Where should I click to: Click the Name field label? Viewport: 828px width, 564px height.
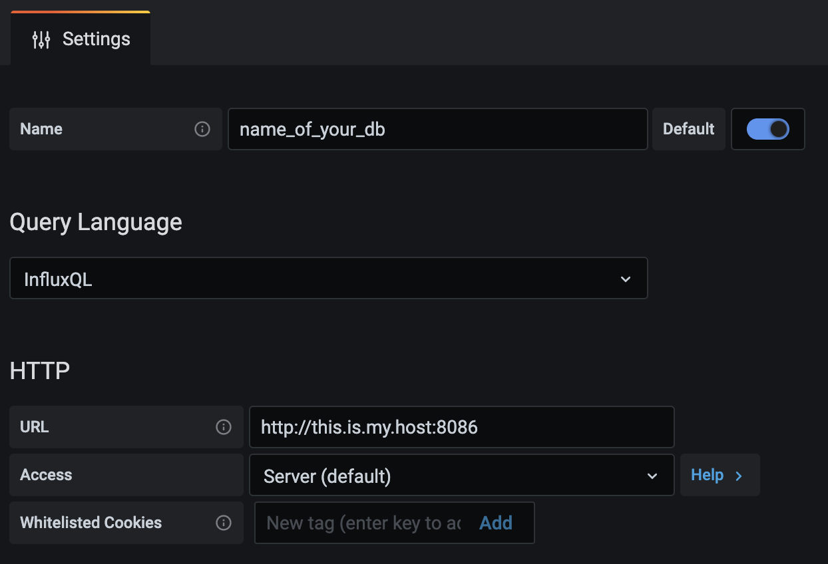(x=41, y=129)
